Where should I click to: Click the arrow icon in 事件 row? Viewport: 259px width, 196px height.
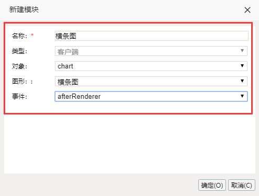pos(242,96)
